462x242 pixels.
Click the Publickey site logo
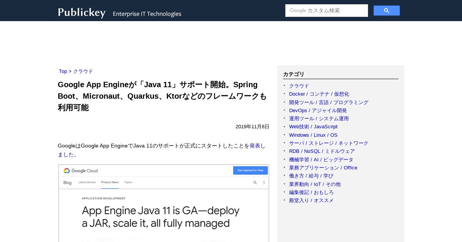[x=82, y=12]
